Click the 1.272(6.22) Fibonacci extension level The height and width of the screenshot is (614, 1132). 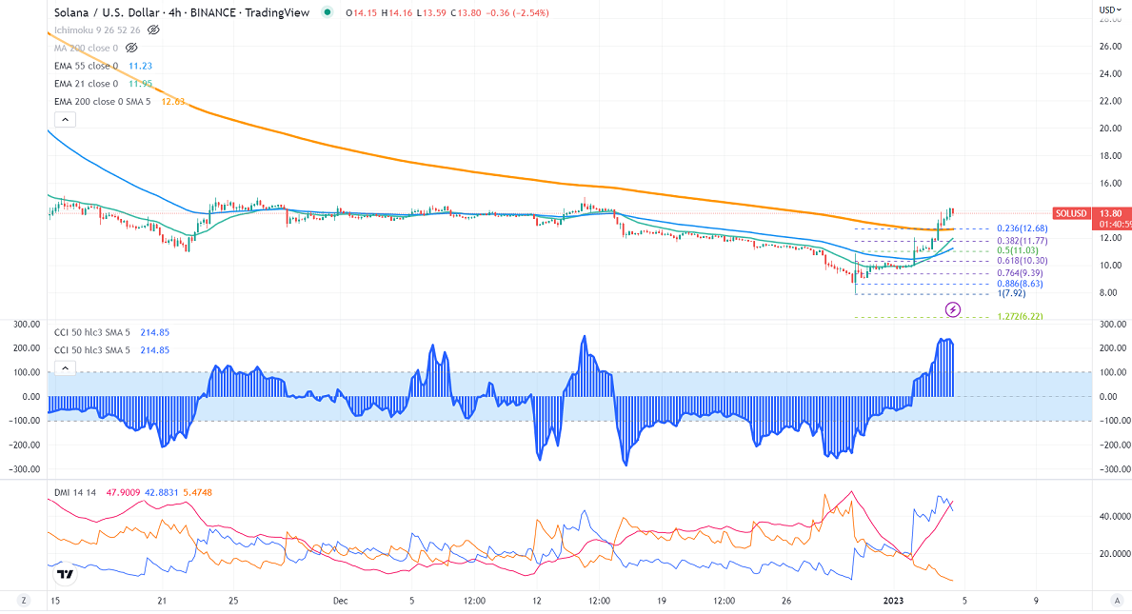pos(1020,317)
